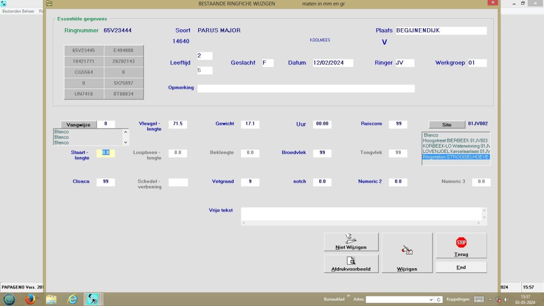Choose Hoogstraat BIERBEEK site entry
The width and height of the screenshot is (544, 306).
[x=455, y=140]
